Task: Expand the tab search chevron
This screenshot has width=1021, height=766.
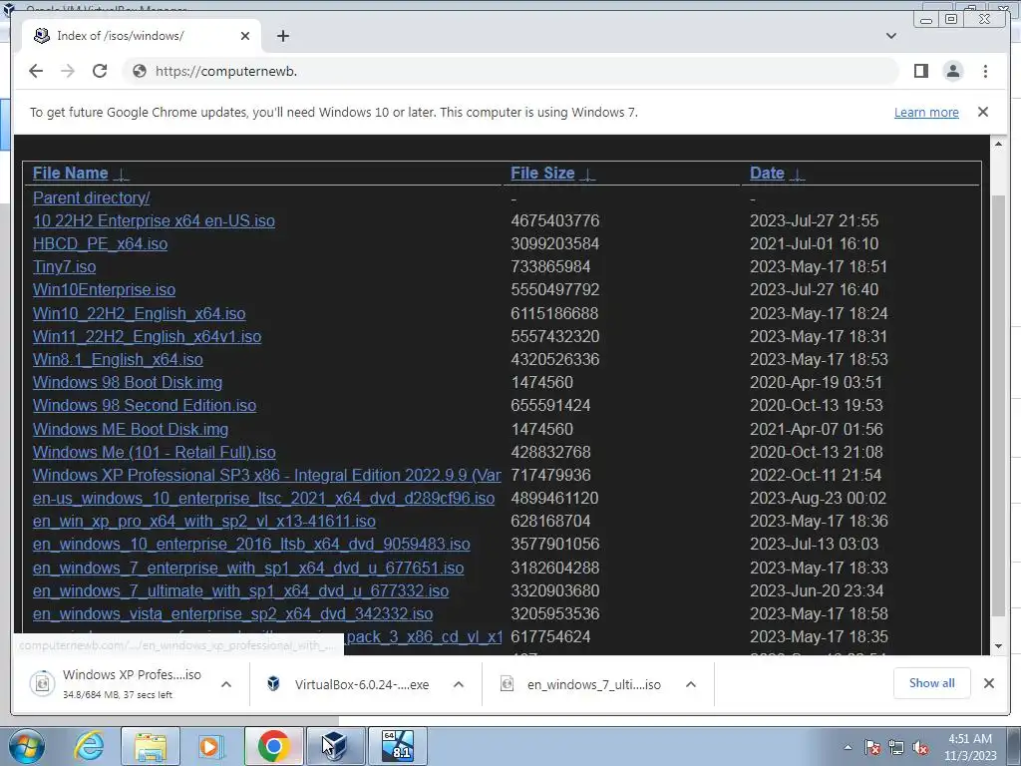Action: 890,36
